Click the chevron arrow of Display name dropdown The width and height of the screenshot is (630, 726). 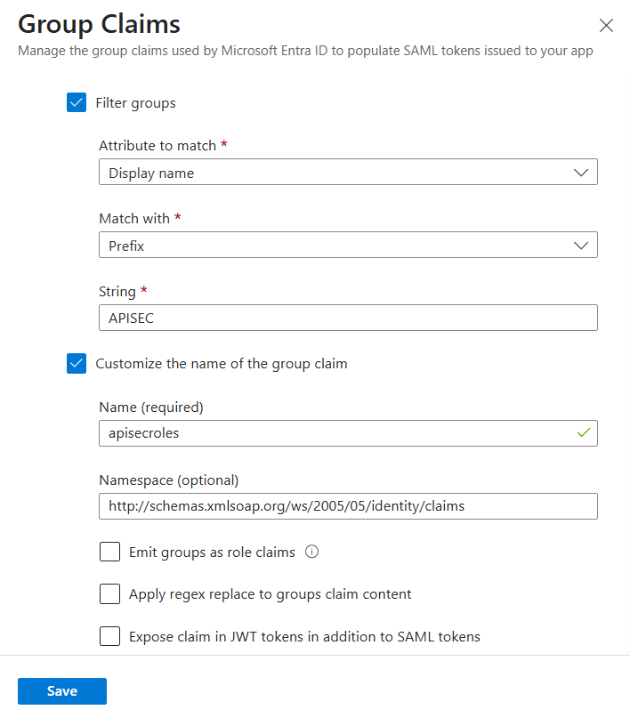click(581, 173)
